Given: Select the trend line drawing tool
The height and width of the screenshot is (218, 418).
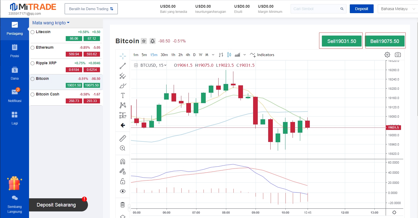Looking at the screenshot, I should tap(123, 66).
